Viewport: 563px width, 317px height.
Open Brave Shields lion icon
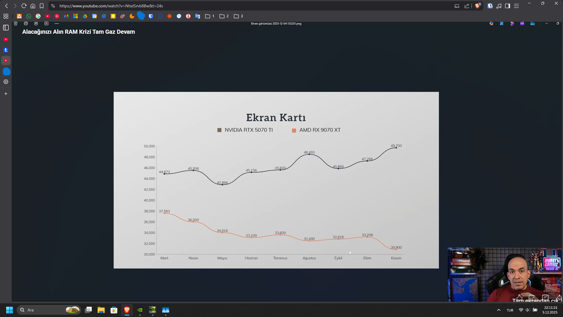(477, 6)
